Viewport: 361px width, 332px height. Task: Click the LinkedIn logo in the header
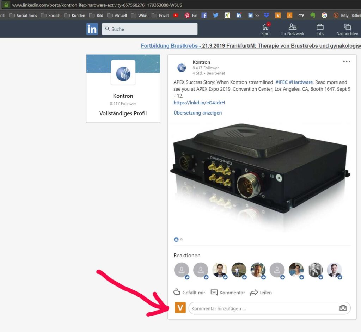pos(92,29)
